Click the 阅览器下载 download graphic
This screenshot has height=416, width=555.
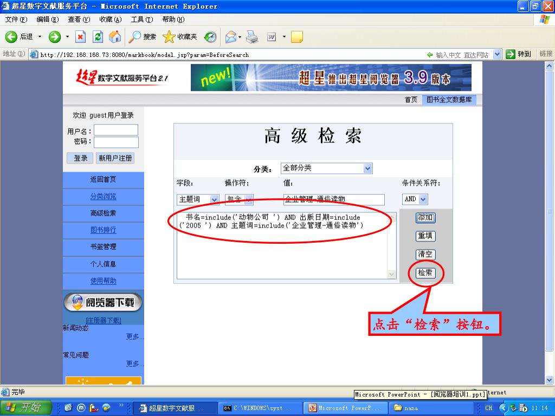point(103,302)
